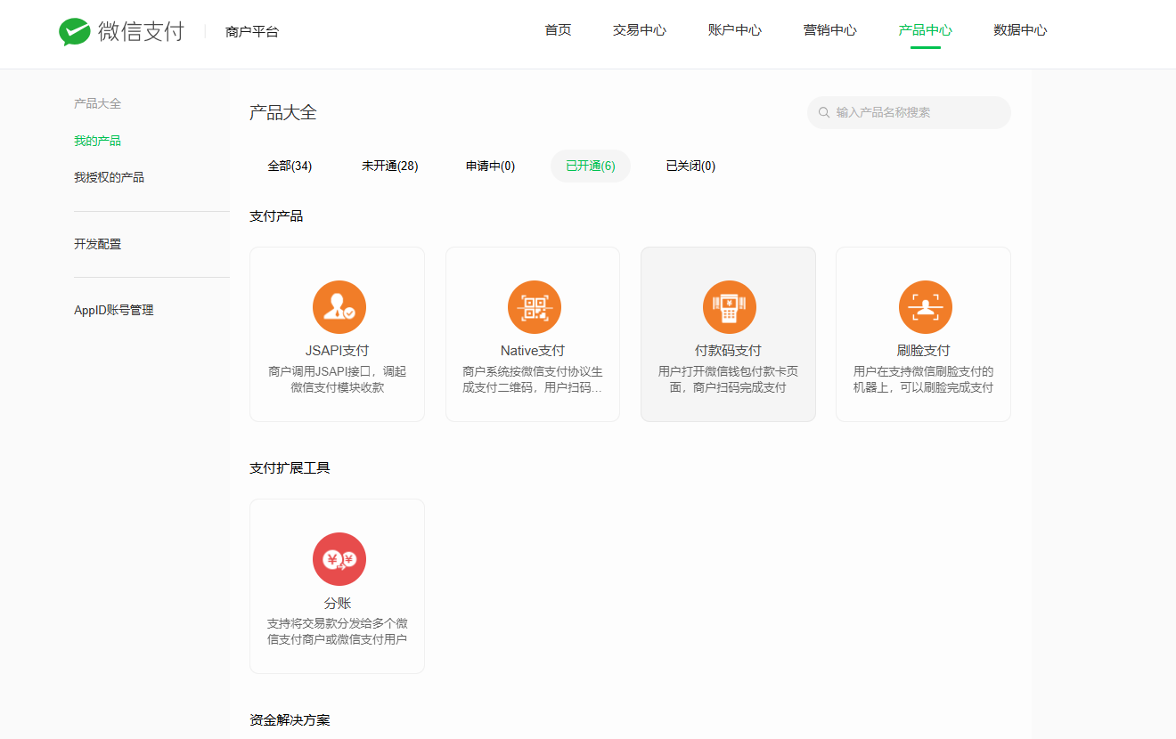Go to 数据中心 in top navigation

(1020, 30)
